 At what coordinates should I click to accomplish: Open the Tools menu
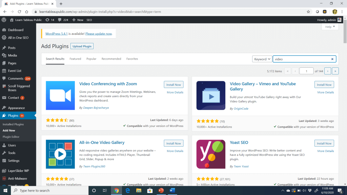12,153
